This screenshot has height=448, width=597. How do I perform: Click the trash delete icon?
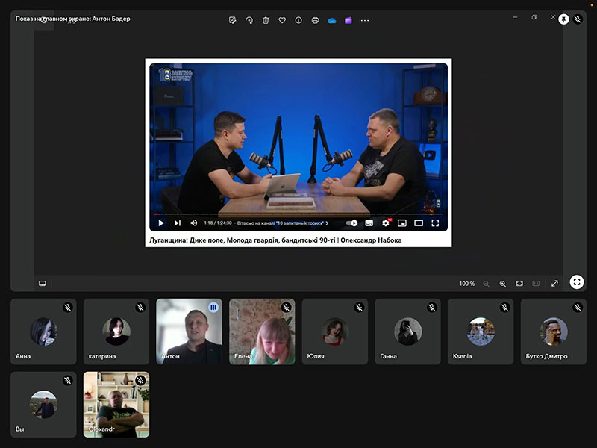266,20
